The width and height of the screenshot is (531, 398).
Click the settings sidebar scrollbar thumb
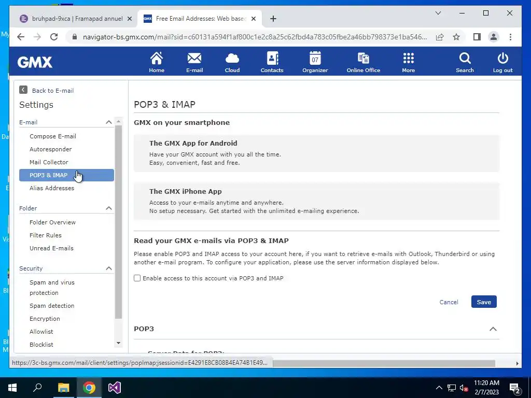click(x=118, y=222)
